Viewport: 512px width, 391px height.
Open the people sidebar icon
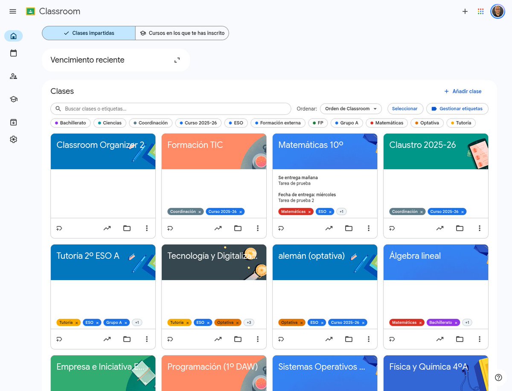(14, 76)
